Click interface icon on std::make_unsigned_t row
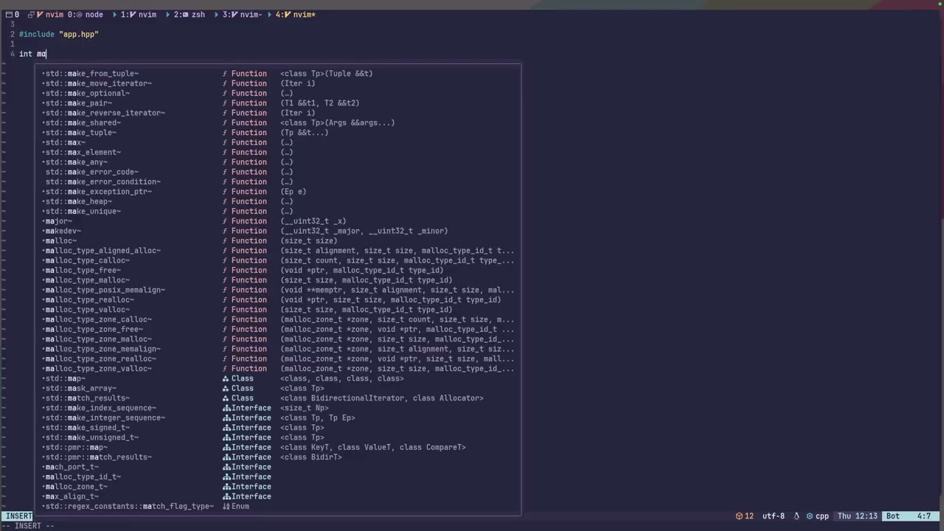The width and height of the screenshot is (944, 531). pyautogui.click(x=226, y=437)
